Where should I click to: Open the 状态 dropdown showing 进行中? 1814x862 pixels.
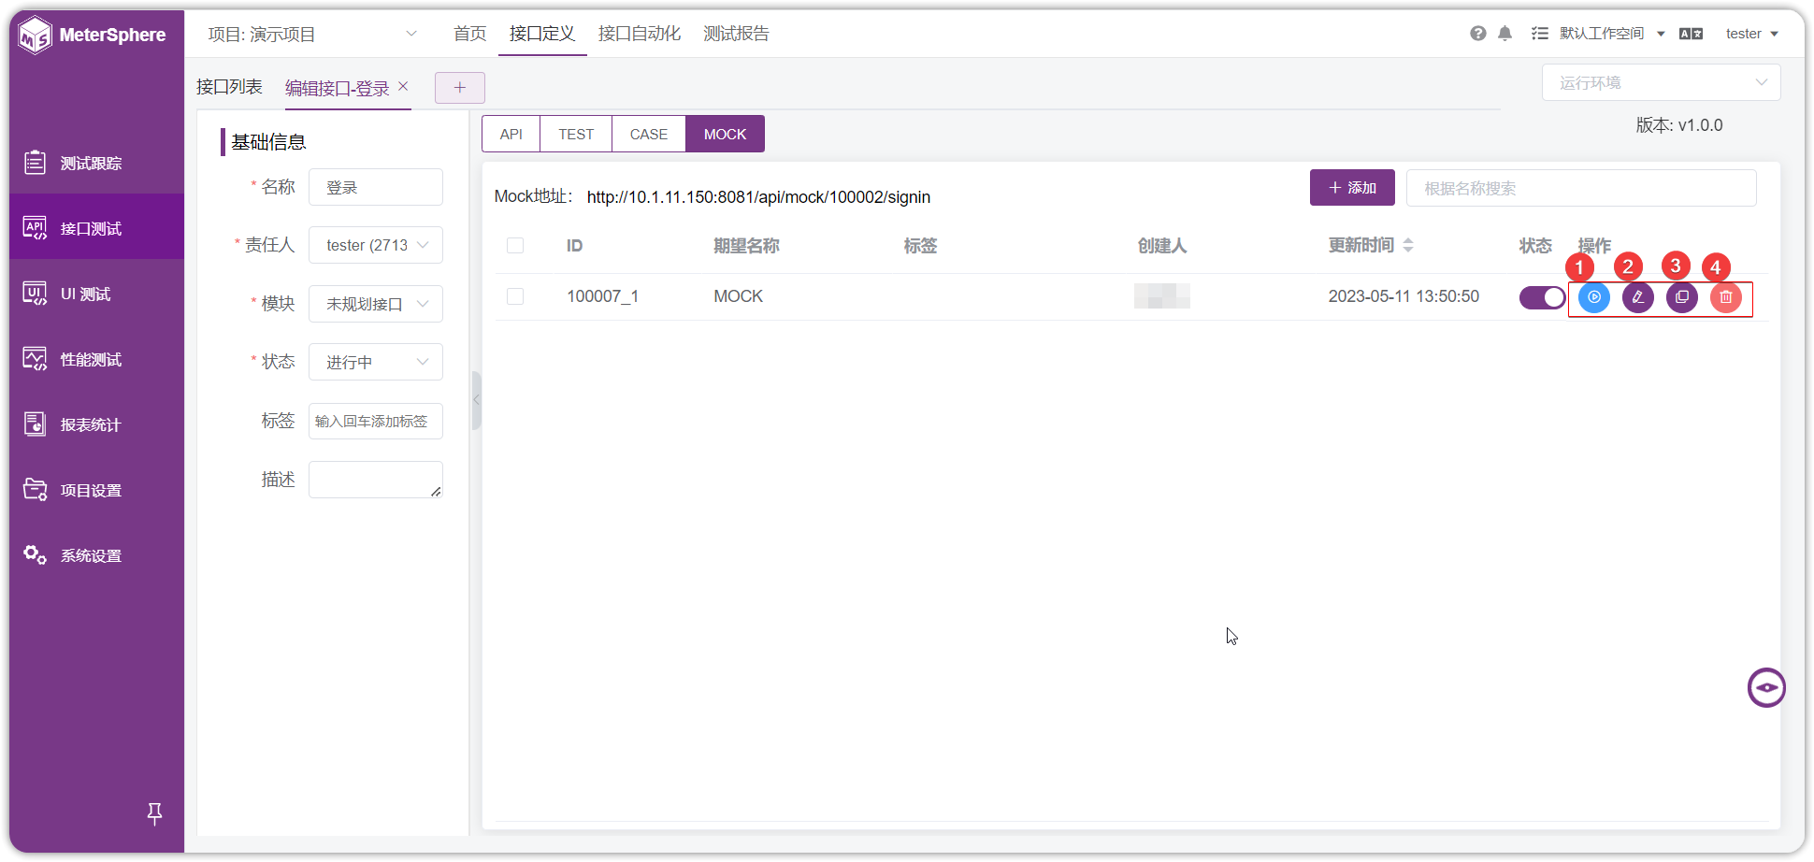pyautogui.click(x=376, y=362)
